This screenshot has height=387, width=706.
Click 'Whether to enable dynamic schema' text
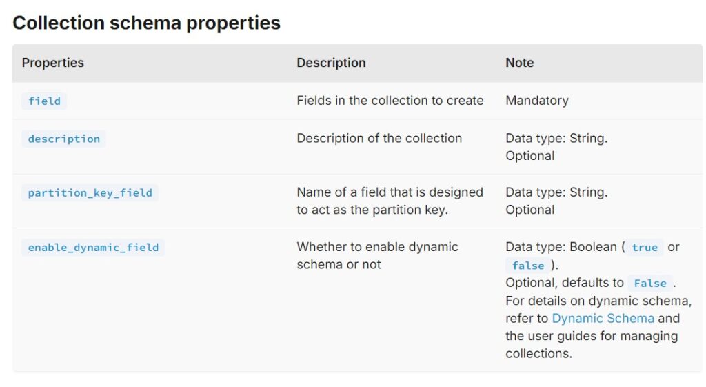point(377,255)
